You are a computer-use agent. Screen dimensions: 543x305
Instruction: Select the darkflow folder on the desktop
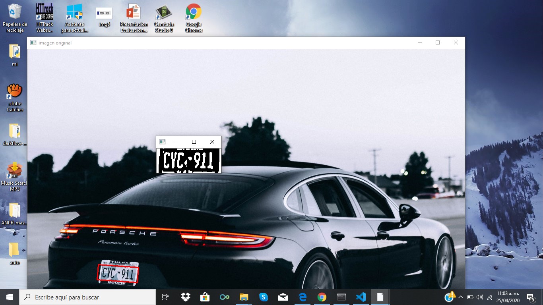15,135
